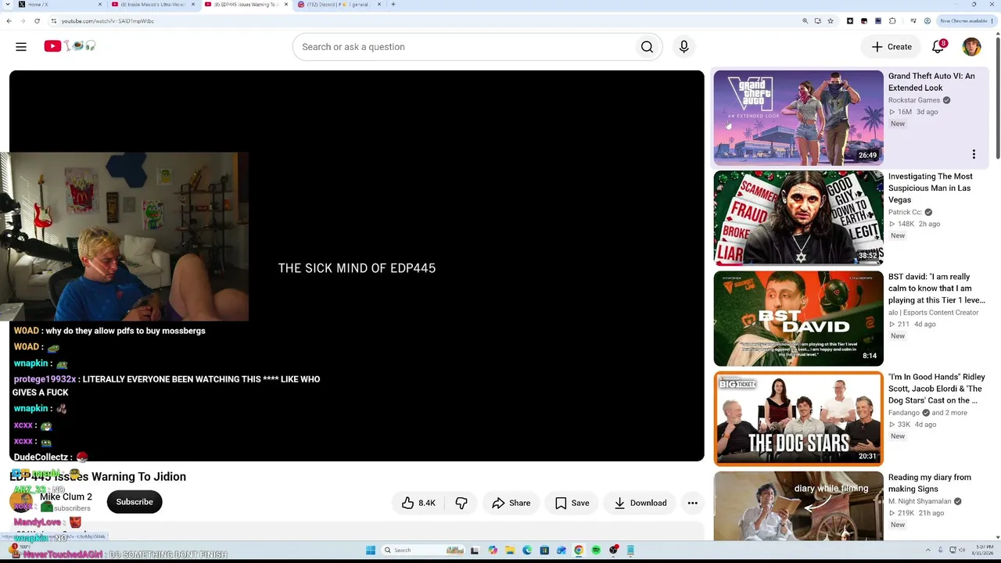Select the EDP445 Issues Warning tab
The height and width of the screenshot is (563, 1001).
(x=246, y=5)
